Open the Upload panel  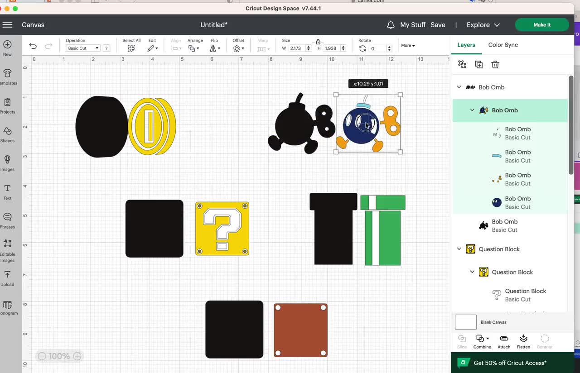coord(8,278)
